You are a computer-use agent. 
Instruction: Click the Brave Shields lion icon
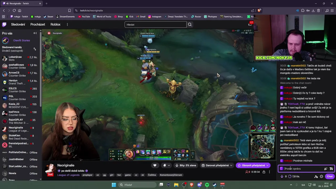point(259,10)
